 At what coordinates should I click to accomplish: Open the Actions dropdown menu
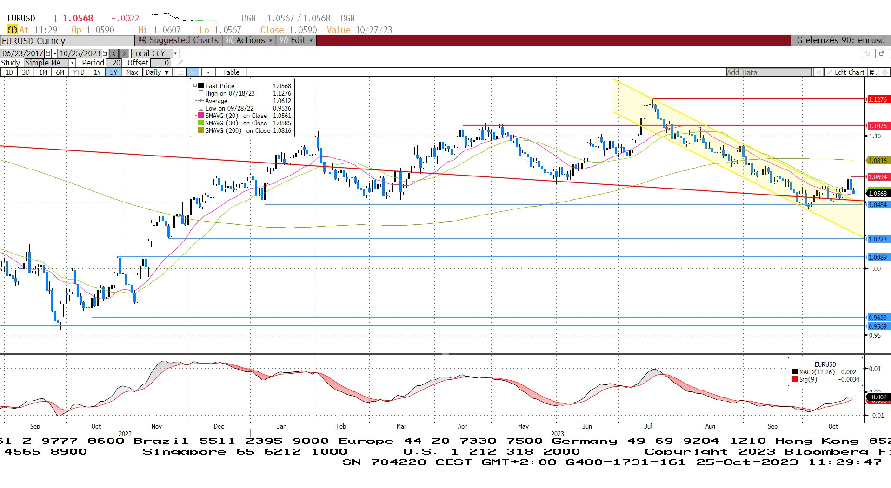click(x=249, y=40)
